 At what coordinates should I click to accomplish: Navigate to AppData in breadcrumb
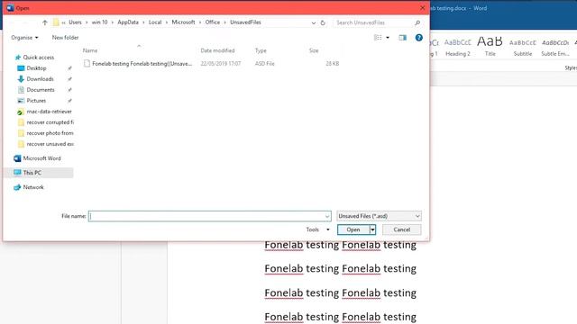point(128,22)
